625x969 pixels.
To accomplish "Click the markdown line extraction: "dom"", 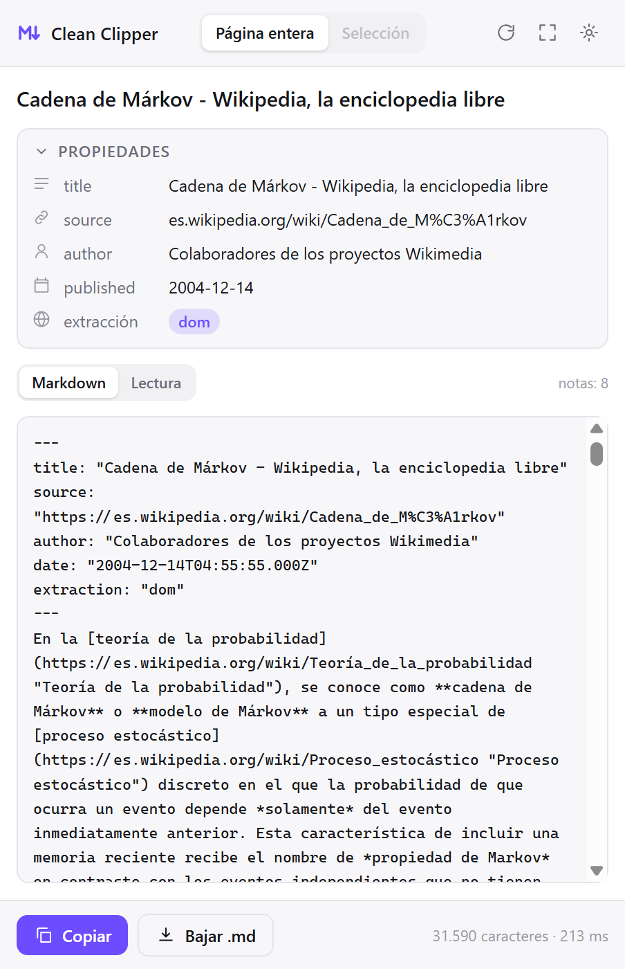I will 109,590.
